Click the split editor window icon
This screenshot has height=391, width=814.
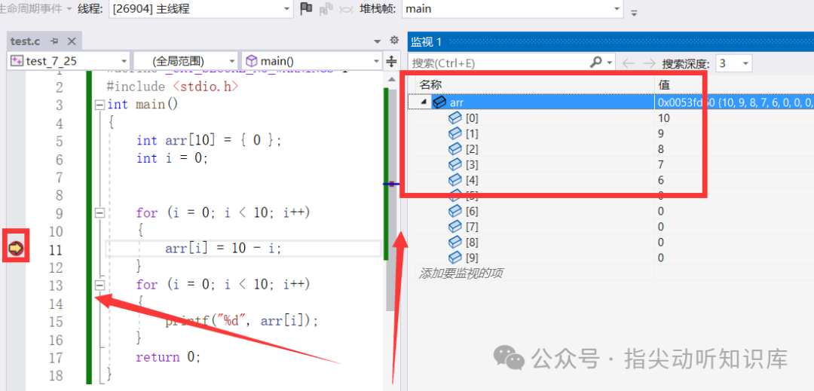392,62
